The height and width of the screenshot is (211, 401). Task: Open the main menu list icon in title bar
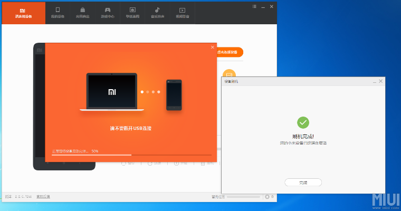tap(254, 7)
